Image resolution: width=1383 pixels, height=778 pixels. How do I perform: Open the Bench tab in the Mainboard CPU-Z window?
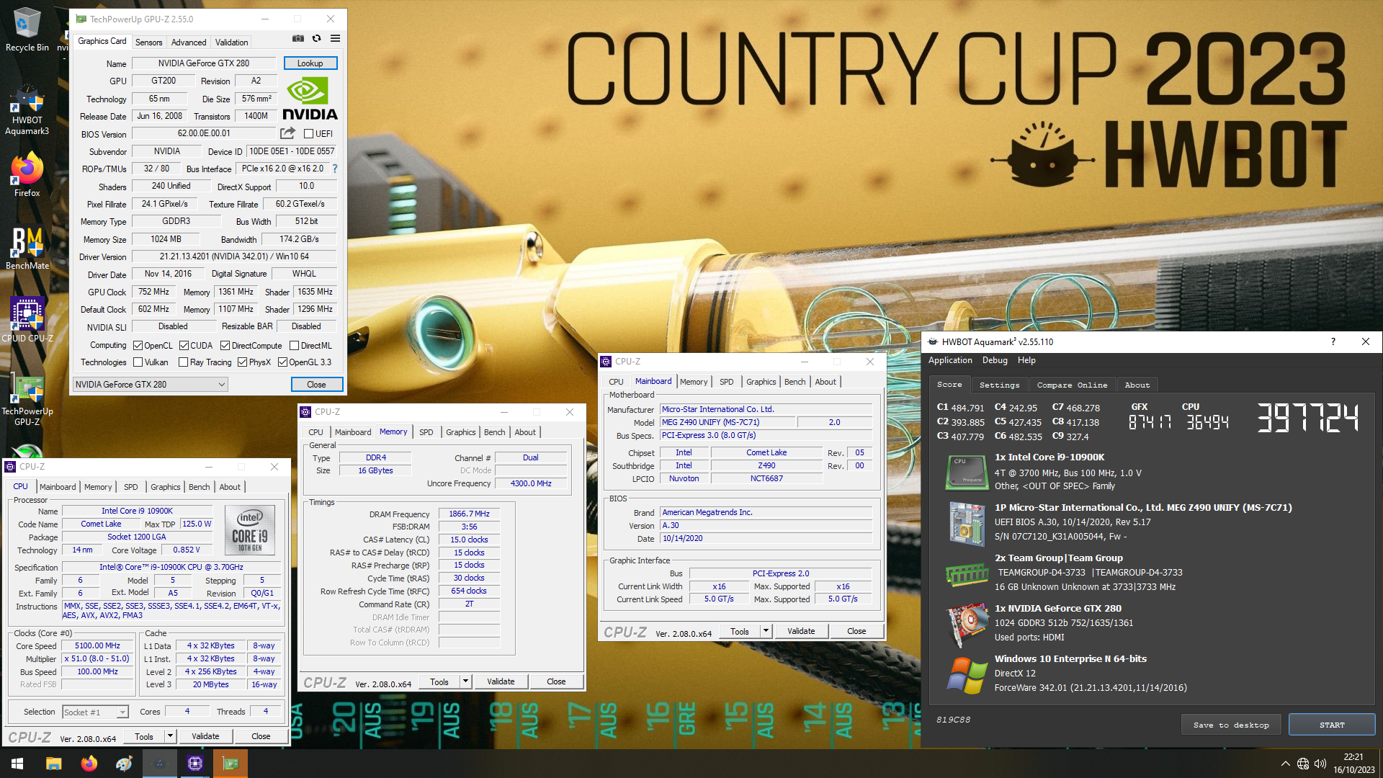795,382
